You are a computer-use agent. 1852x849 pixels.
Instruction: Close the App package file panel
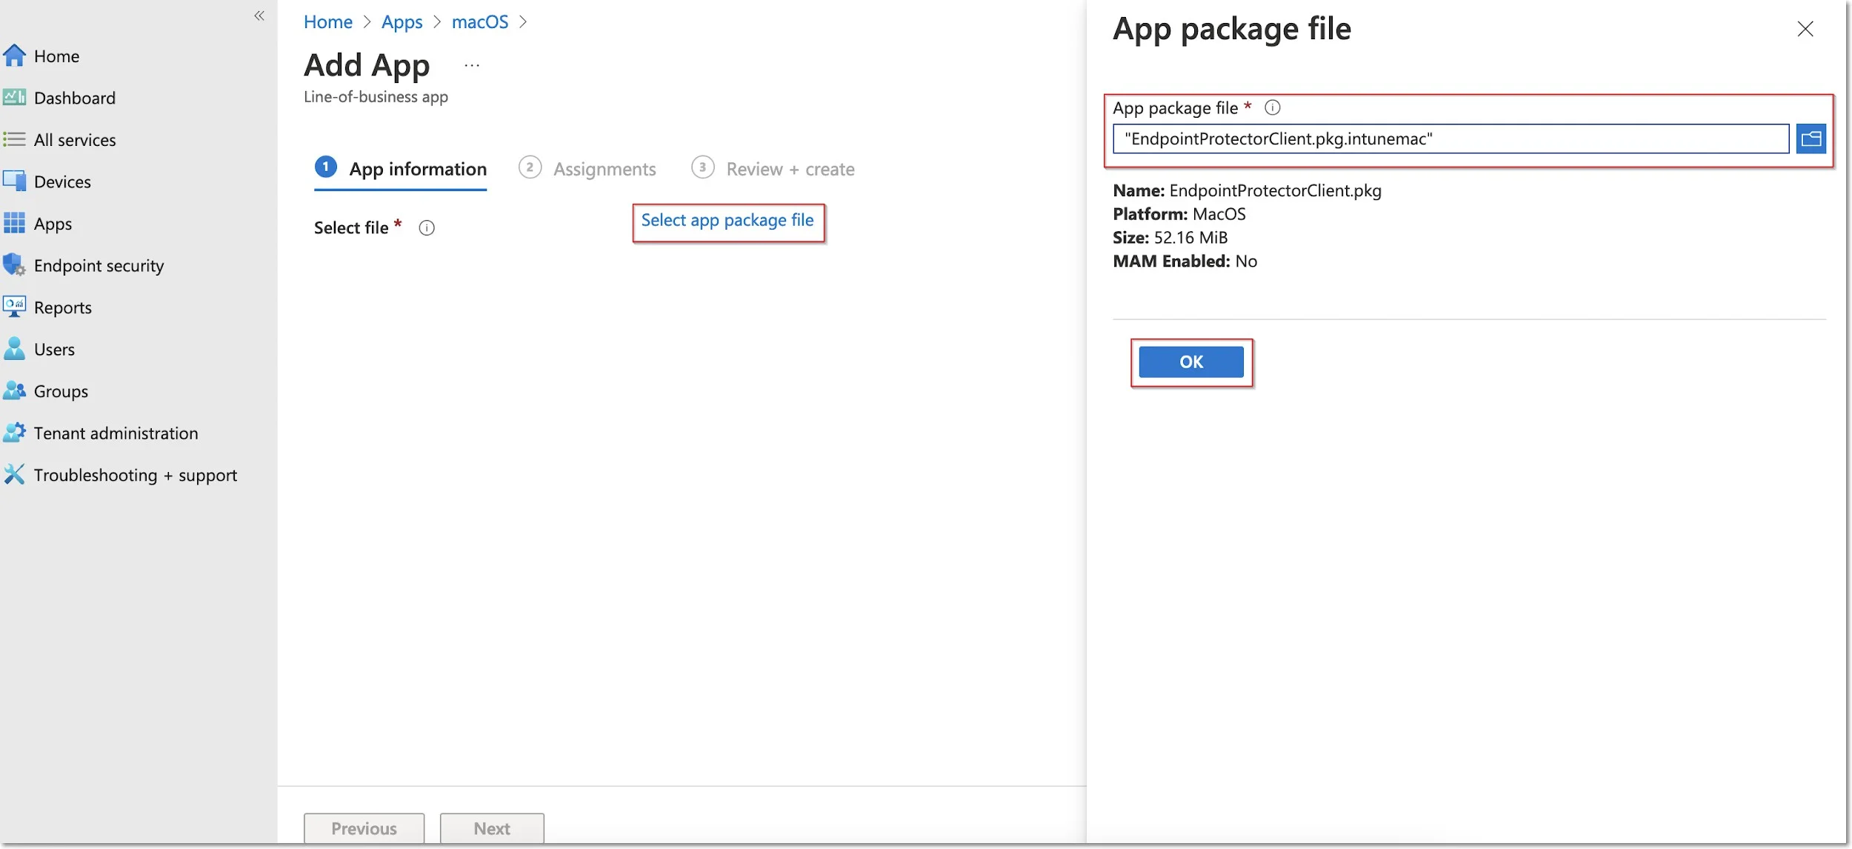coord(1805,29)
